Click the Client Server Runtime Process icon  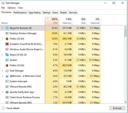[x=7, y=97]
